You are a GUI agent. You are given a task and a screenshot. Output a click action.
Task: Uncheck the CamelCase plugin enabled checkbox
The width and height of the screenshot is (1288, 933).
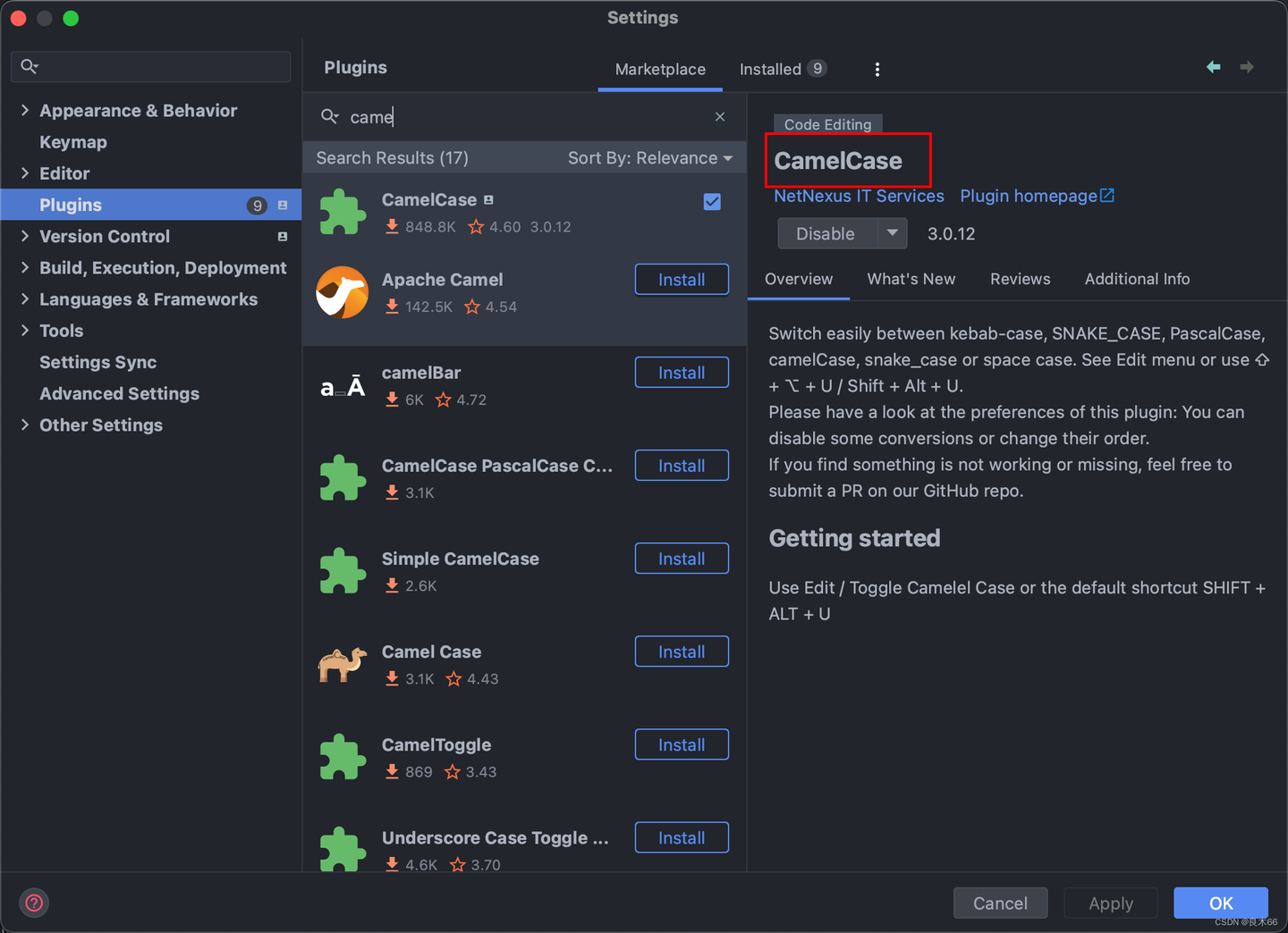(x=712, y=202)
